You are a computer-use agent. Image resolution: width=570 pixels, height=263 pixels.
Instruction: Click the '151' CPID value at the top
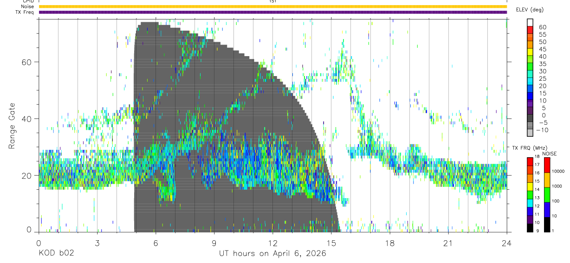click(272, 1)
